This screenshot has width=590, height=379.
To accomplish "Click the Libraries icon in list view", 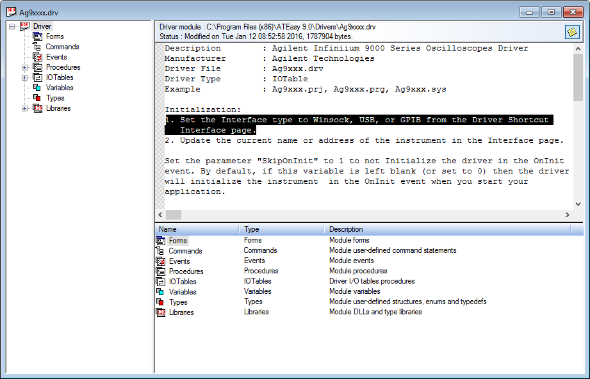I will (161, 312).
